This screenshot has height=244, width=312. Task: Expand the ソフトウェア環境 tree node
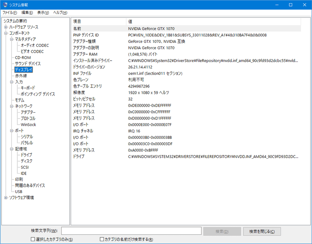6,198
